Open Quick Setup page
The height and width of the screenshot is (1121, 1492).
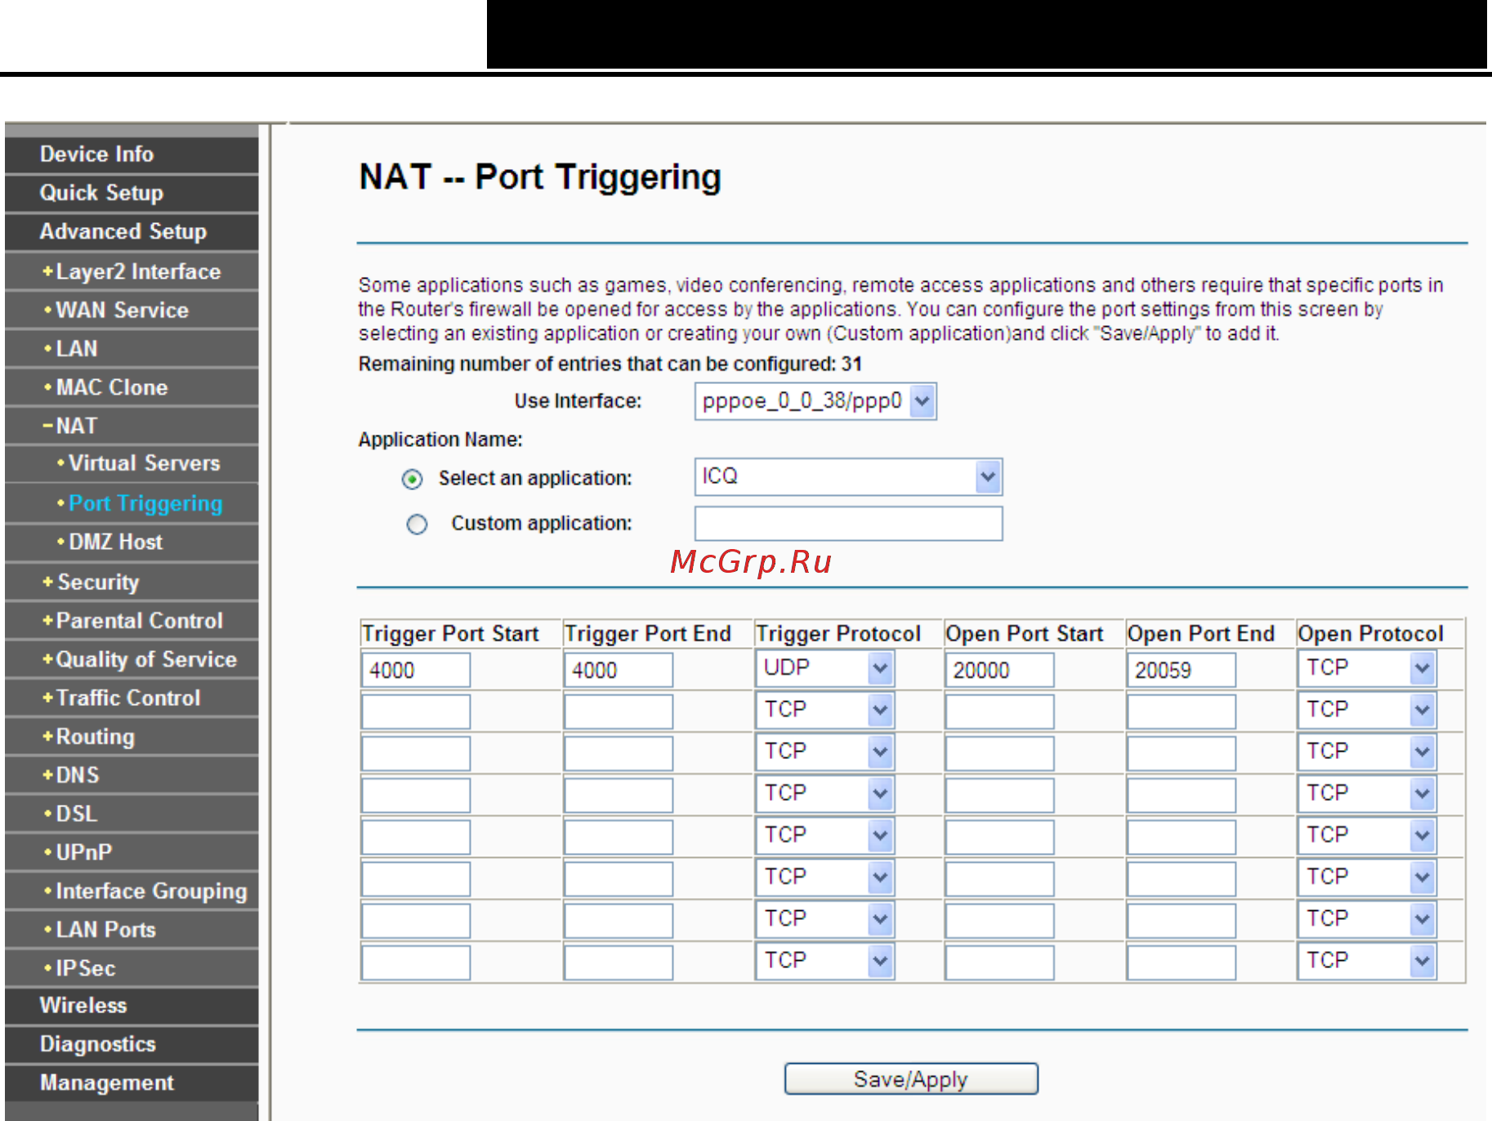(101, 193)
